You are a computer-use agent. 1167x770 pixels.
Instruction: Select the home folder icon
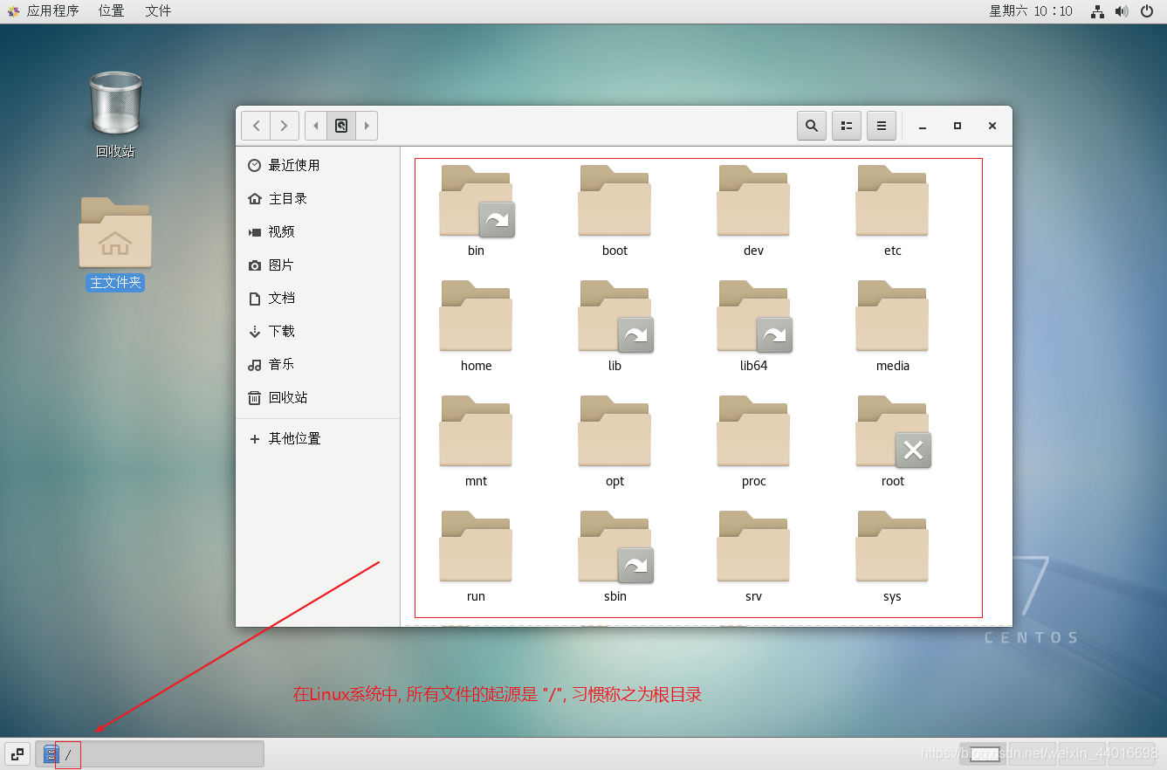tap(476, 317)
